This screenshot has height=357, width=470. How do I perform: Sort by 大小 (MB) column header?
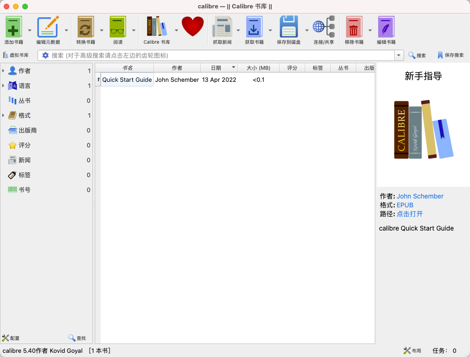click(x=258, y=68)
